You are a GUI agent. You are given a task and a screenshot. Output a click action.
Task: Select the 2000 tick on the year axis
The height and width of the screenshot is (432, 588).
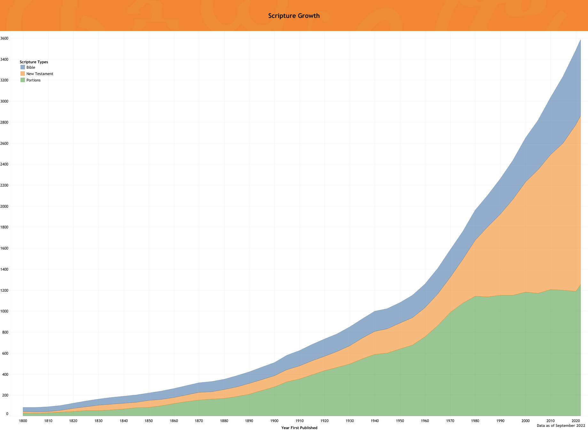pyautogui.click(x=526, y=421)
